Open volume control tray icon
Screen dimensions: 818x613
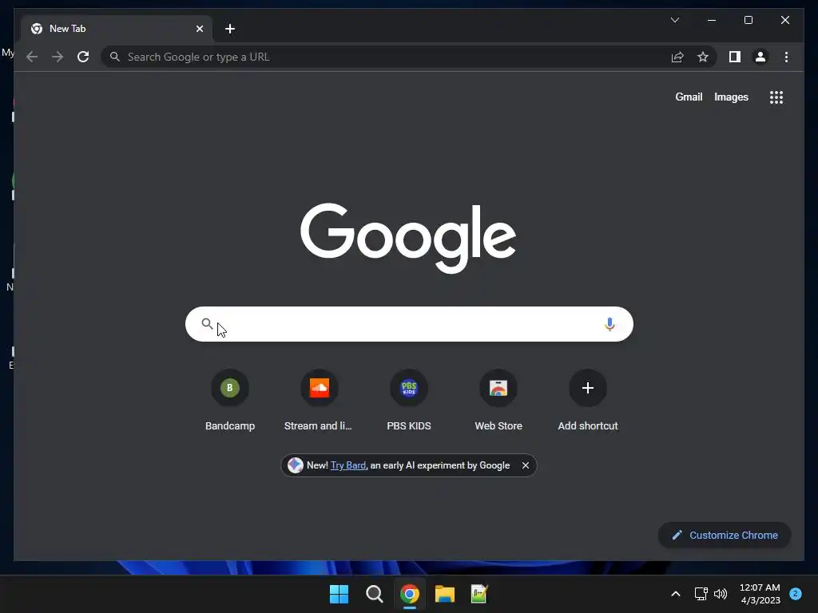721,594
